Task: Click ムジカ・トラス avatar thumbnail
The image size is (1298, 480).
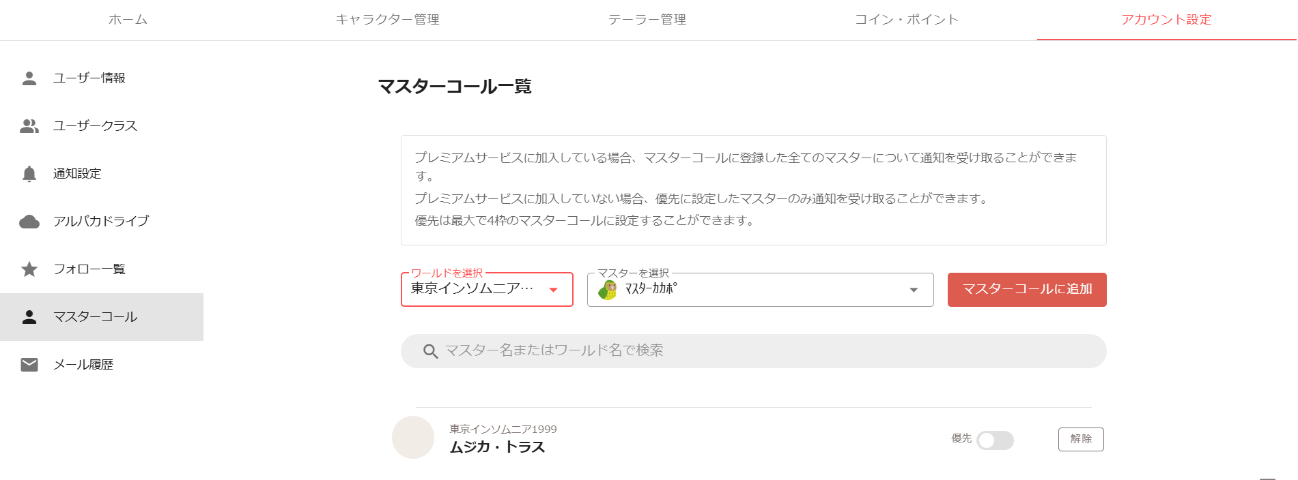Action: 413,438
